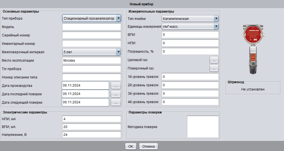Screen dimensions: 284x151
Task: Click the Методика поверки text area
Action: pos(203,127)
